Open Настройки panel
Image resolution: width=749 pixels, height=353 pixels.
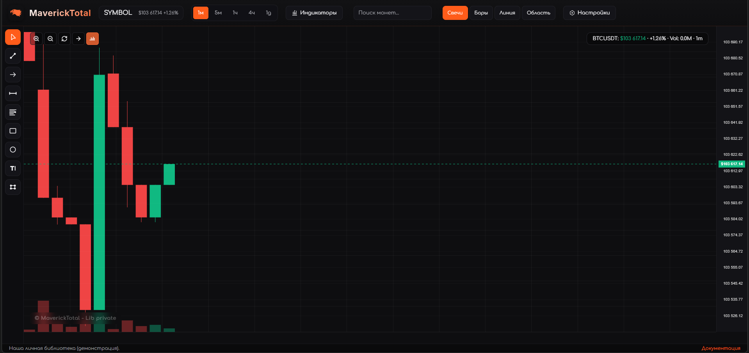coord(589,13)
